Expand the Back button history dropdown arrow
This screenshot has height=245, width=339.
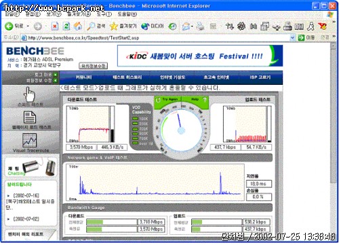tap(28, 26)
